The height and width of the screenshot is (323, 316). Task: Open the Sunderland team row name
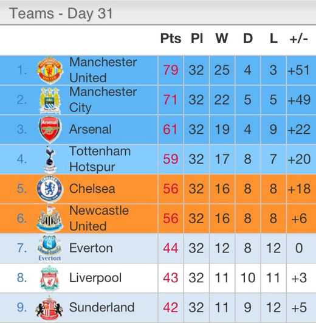tap(102, 307)
